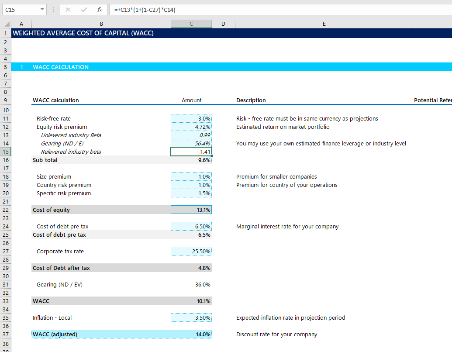
Task: Select column header B
Action: click(x=101, y=24)
